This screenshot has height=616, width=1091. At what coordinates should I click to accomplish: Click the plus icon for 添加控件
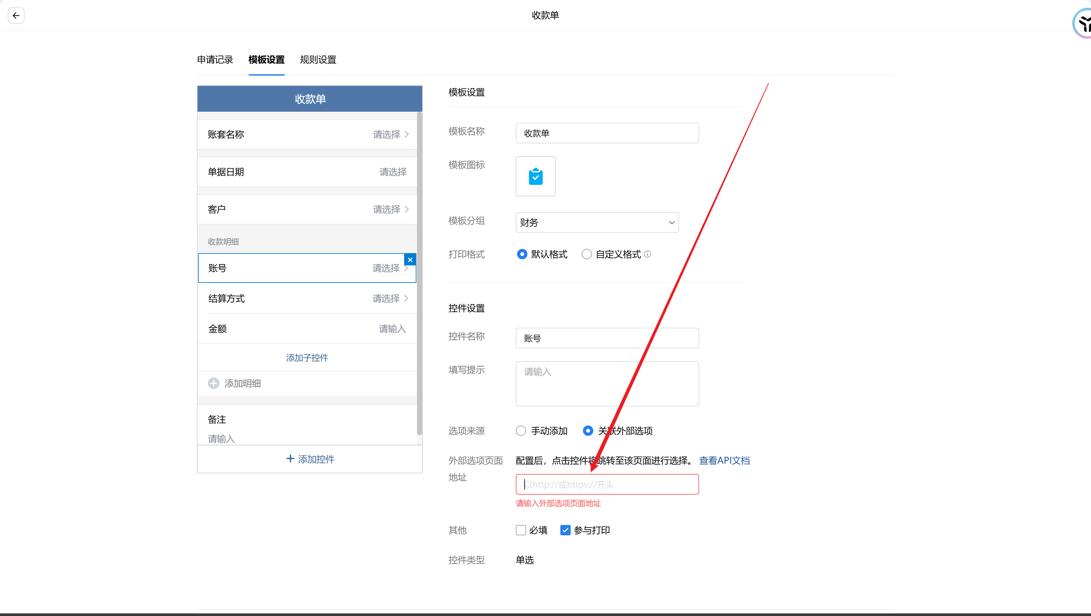coord(290,459)
